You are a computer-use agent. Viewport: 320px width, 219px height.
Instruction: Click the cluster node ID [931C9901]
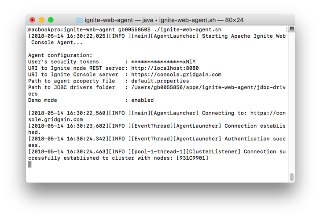tap(192, 158)
